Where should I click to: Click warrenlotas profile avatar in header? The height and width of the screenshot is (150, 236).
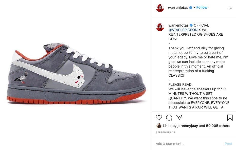(x=160, y=8)
